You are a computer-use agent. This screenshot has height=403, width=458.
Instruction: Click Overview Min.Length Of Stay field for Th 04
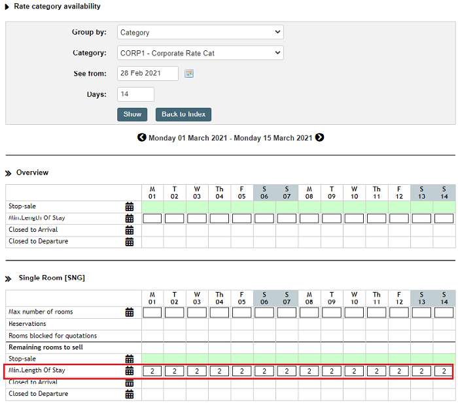click(219, 218)
